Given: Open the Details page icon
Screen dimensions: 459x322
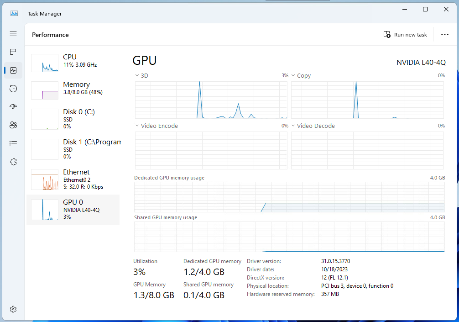Looking at the screenshot, I should 13,143.
